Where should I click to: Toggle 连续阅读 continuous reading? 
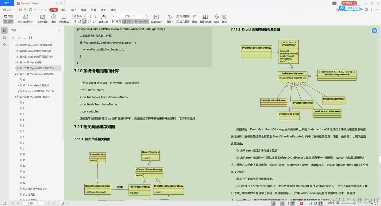click(x=142, y=21)
